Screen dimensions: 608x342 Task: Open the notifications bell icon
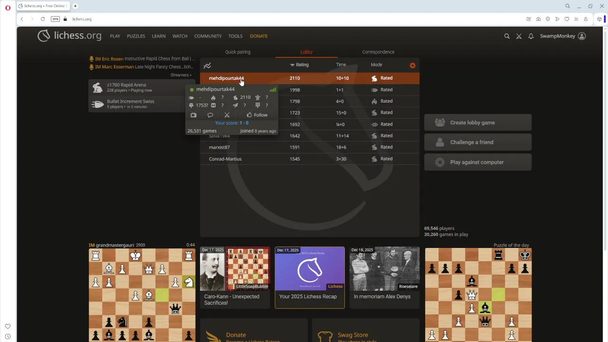point(531,36)
